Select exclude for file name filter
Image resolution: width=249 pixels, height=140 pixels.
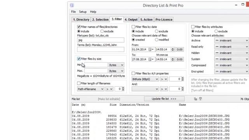[x=102, y=31]
